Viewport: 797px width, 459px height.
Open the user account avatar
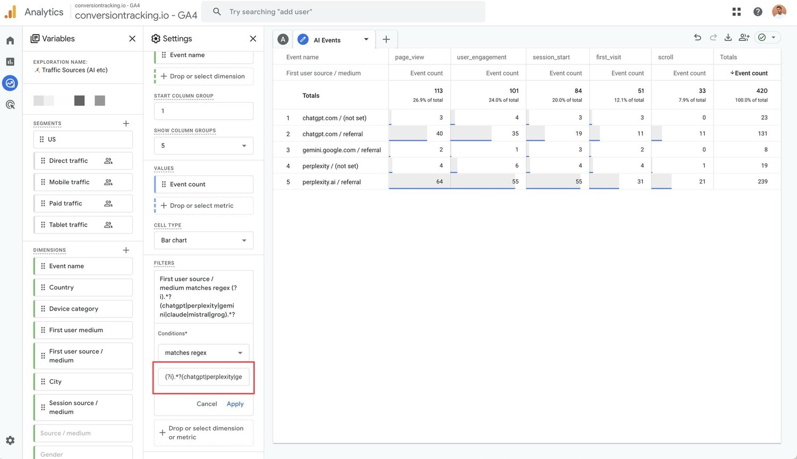pyautogui.click(x=779, y=12)
